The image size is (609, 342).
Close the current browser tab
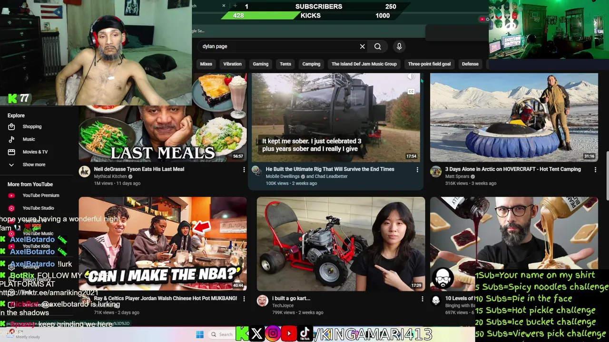click(x=224, y=6)
